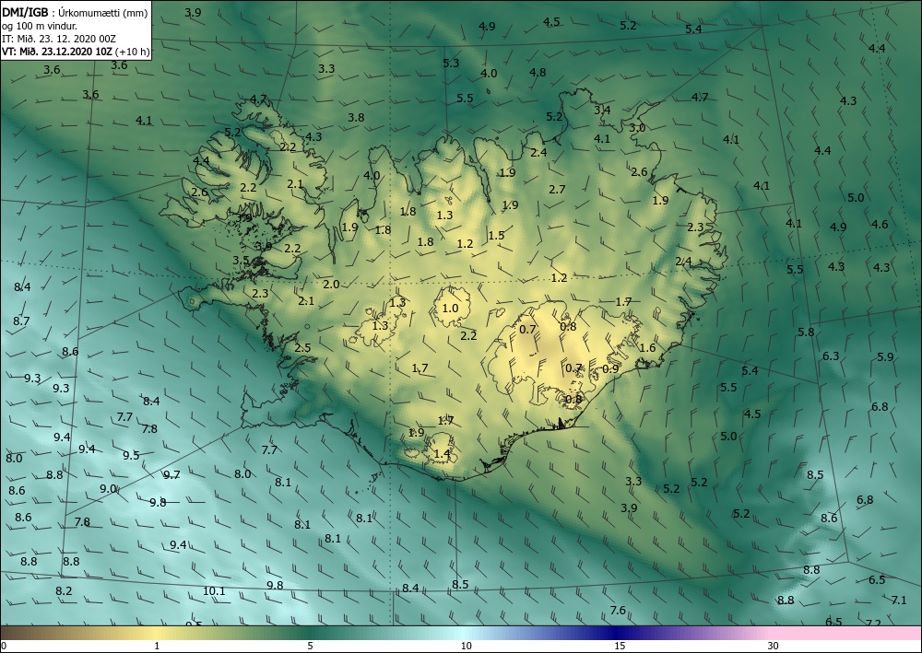
Task: Click the map value '2.0'
Action: (331, 285)
